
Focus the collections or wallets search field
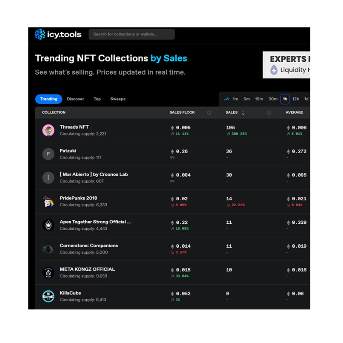[132, 34]
